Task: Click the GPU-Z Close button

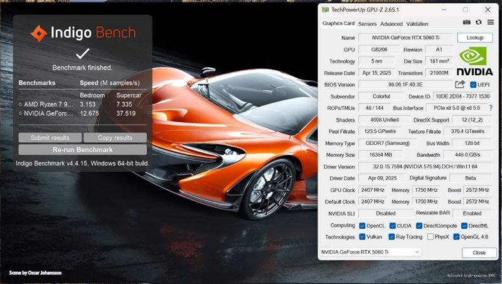Action: point(479,253)
